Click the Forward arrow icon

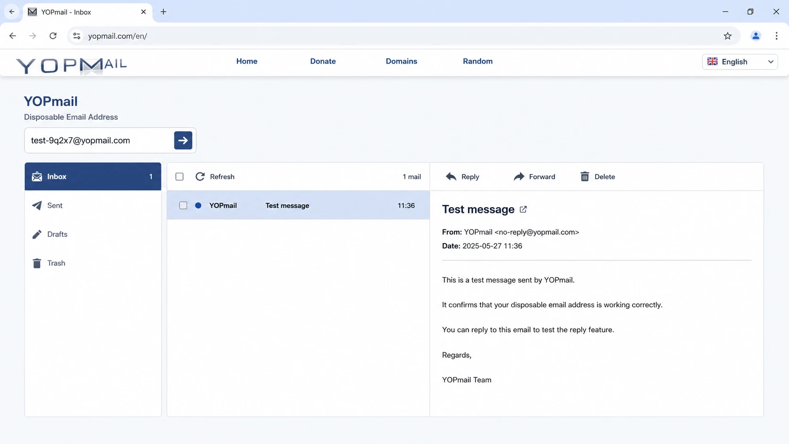(519, 176)
